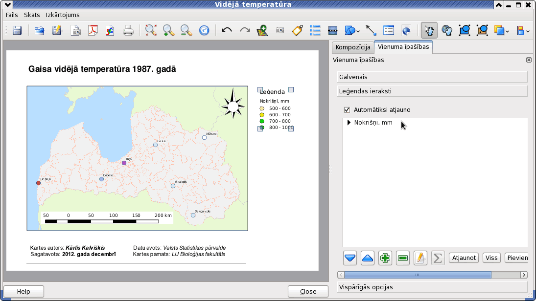Select the add image tool
This screenshot has width=536, height=301.
[x=280, y=31]
